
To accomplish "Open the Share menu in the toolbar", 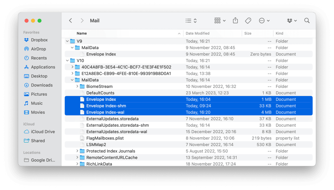I will [235, 21].
